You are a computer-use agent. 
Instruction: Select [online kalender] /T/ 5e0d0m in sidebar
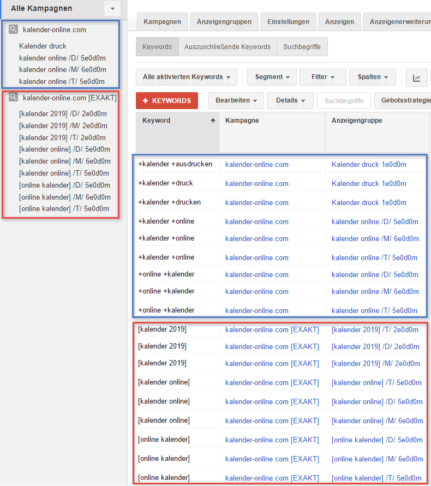[64, 208]
